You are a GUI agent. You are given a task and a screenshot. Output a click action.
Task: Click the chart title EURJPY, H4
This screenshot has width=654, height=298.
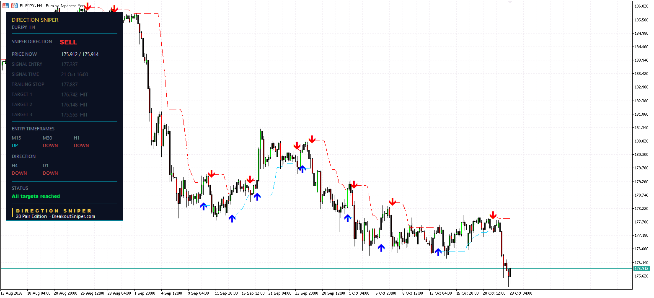(x=31, y=6)
